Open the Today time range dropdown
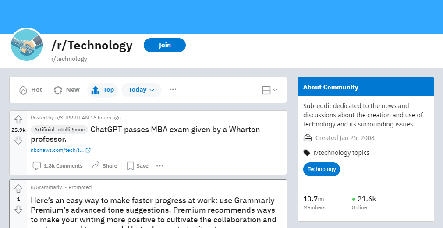This screenshot has height=228, width=443. (x=142, y=90)
